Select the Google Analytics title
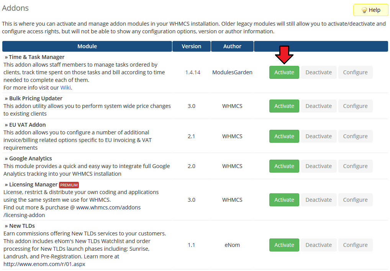390x271 pixels. [30, 158]
